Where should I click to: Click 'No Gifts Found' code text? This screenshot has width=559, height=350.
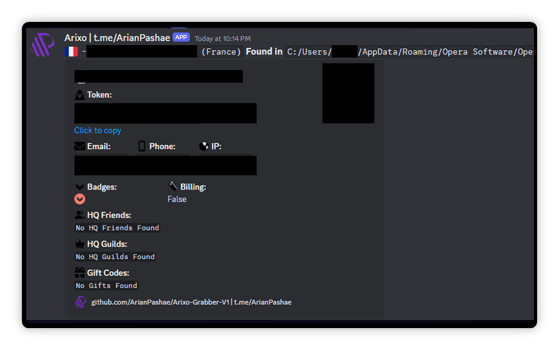tap(106, 286)
